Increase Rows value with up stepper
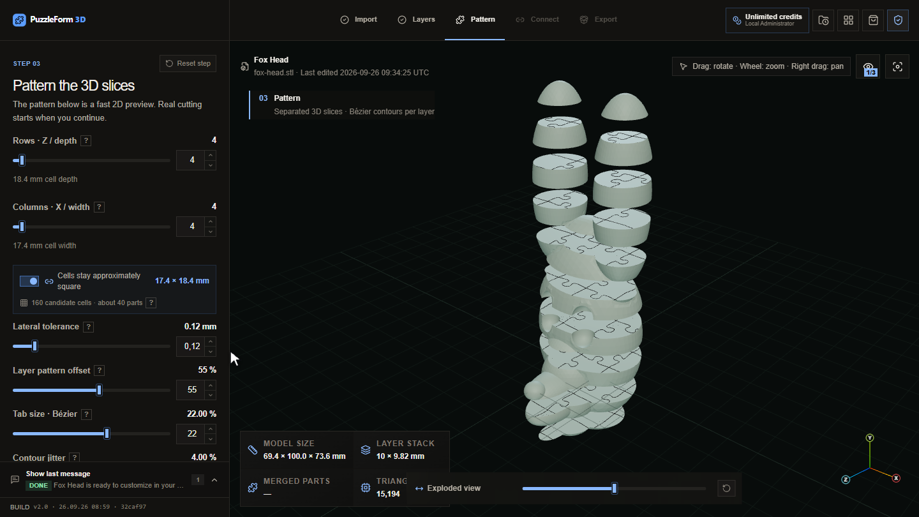 [211, 155]
